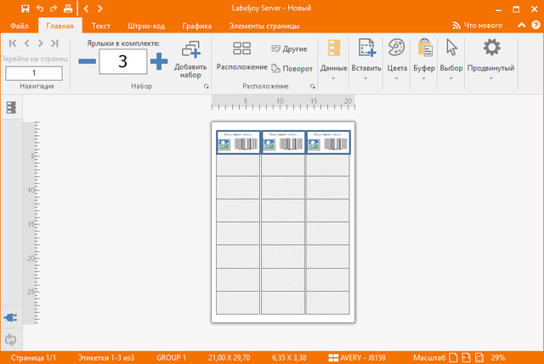
Task: Select the first label on the page
Action: click(x=238, y=142)
